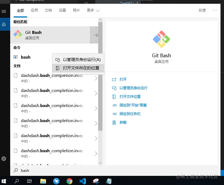This screenshot has height=185, width=224.
Task: Select 以管理员身份运行(A) in context menu
Action: (x=78, y=60)
